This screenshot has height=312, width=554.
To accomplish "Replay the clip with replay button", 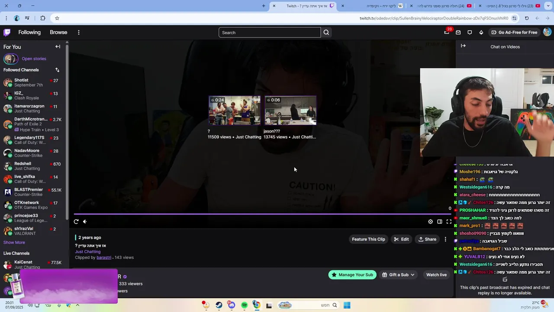I will point(76,221).
